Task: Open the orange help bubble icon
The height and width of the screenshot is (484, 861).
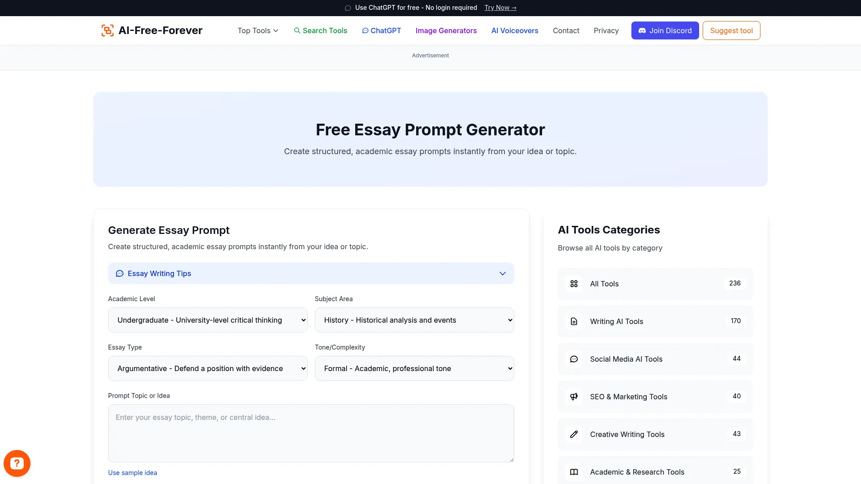Action: point(17,463)
